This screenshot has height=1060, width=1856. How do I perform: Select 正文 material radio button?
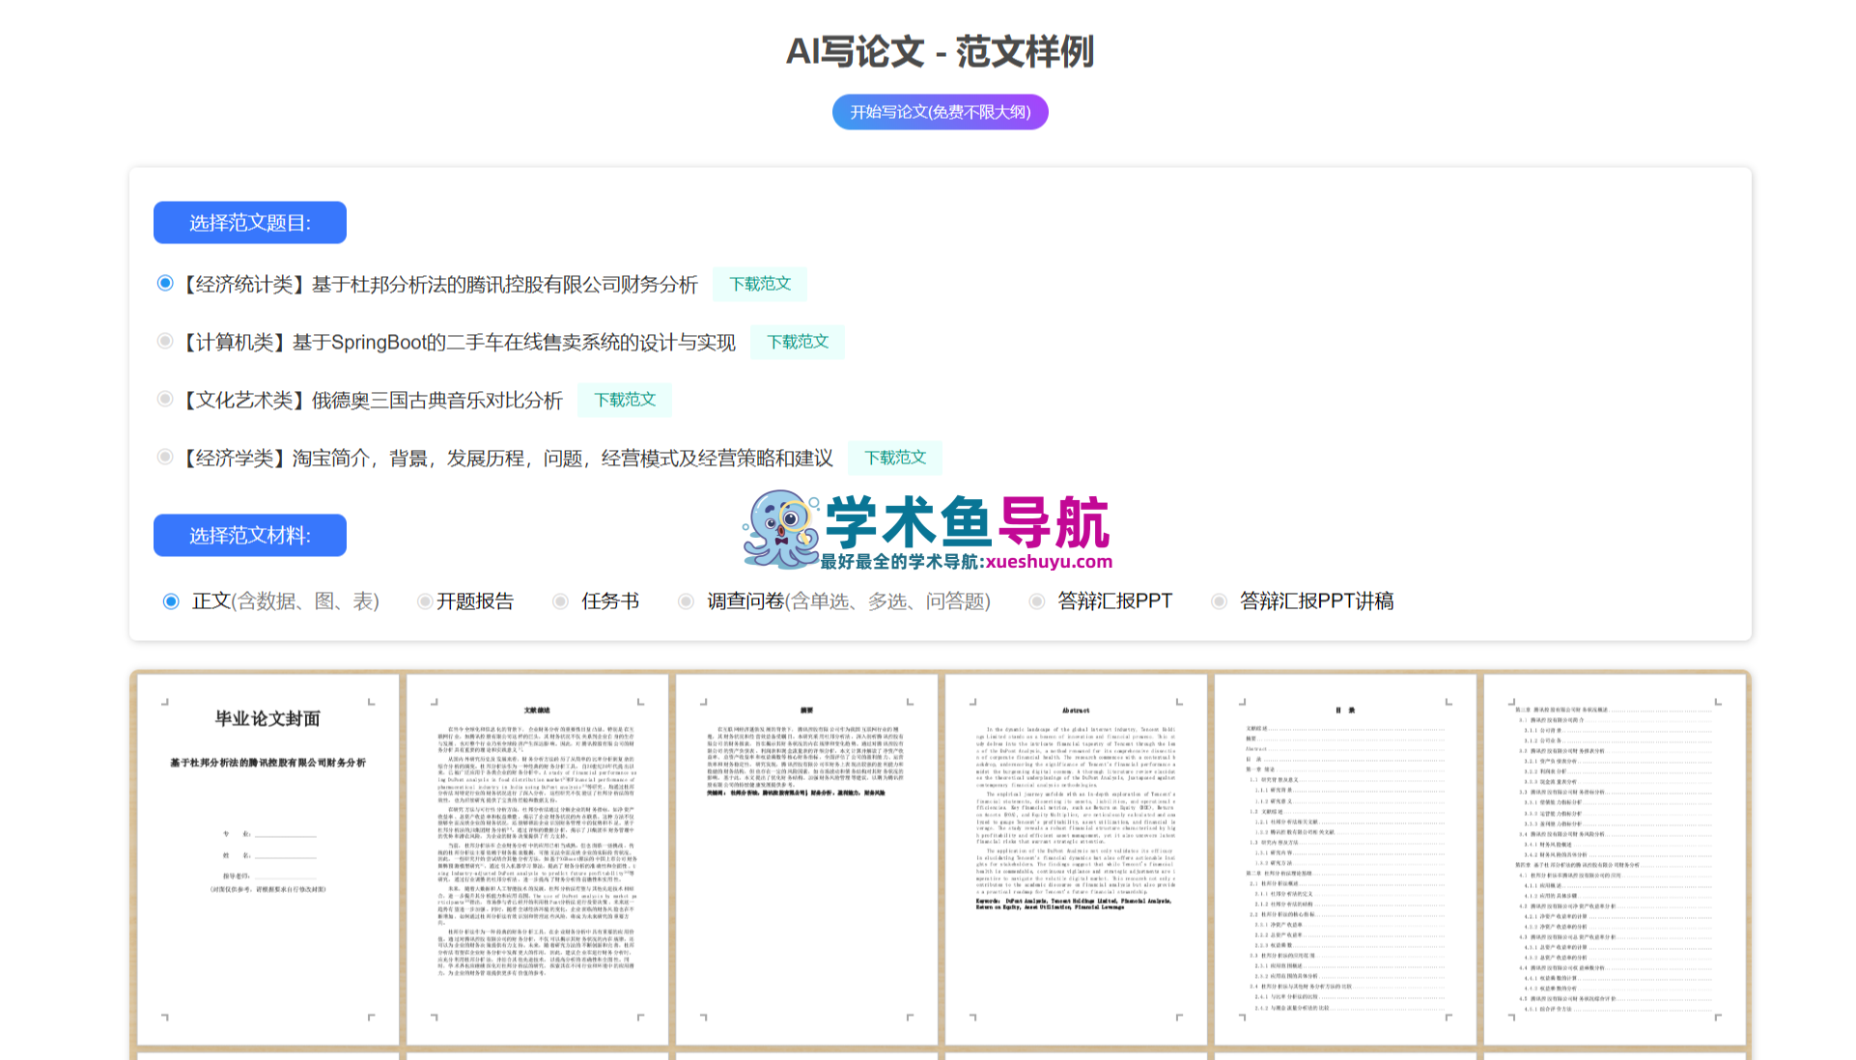pos(171,601)
